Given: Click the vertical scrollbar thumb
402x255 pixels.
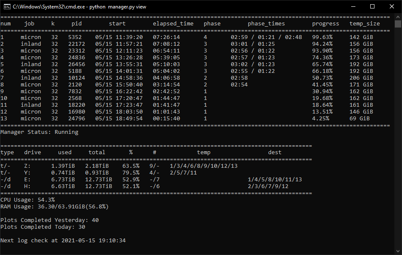Looking at the screenshot, I should point(398,24).
